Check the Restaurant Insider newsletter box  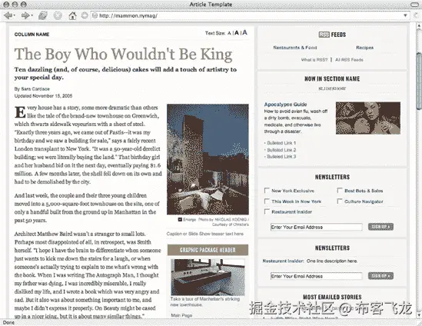267,211
